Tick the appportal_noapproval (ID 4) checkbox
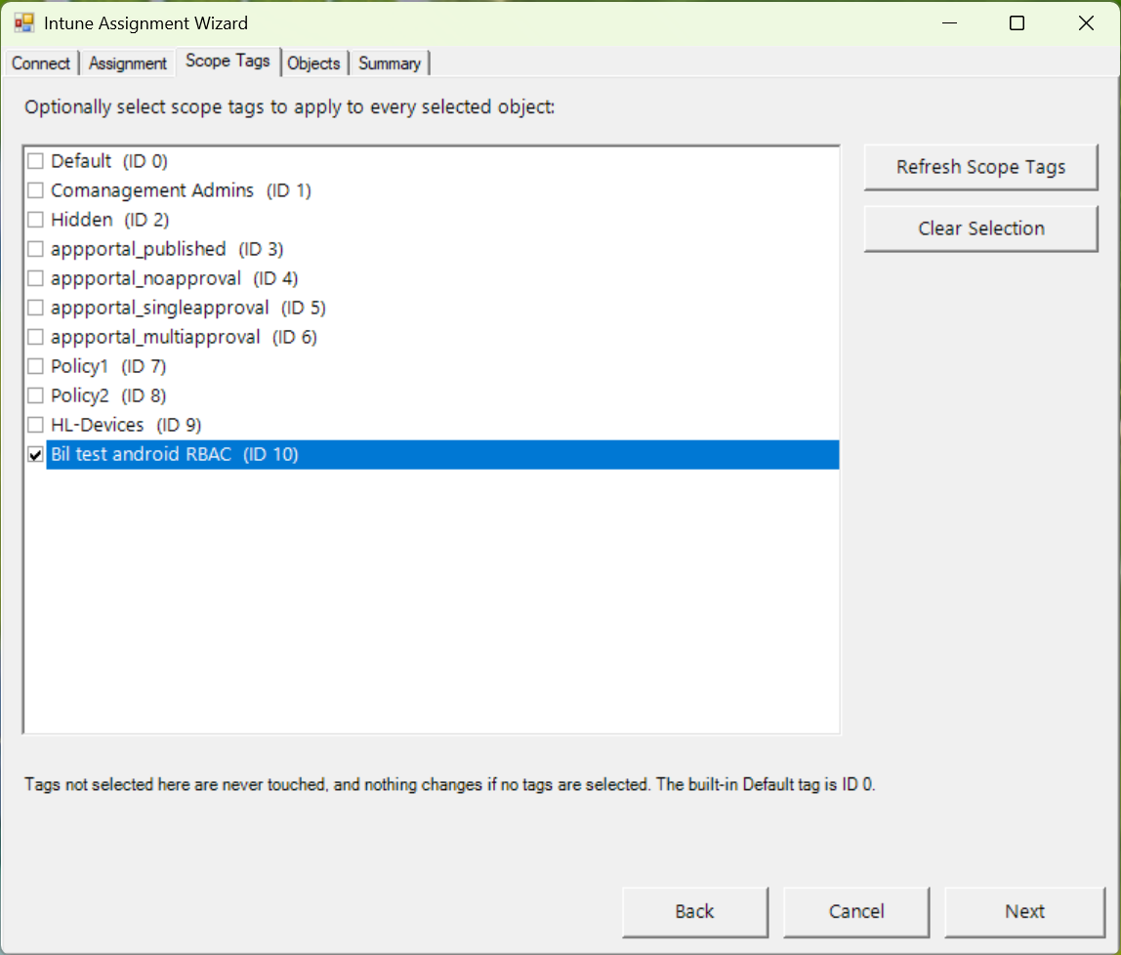The height and width of the screenshot is (955, 1121). (x=36, y=278)
